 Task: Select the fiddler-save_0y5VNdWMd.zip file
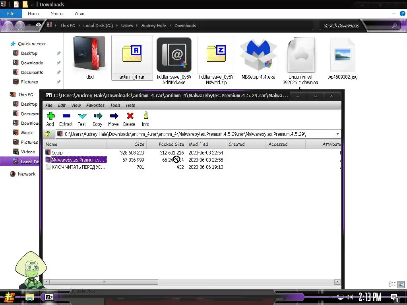[x=216, y=60]
